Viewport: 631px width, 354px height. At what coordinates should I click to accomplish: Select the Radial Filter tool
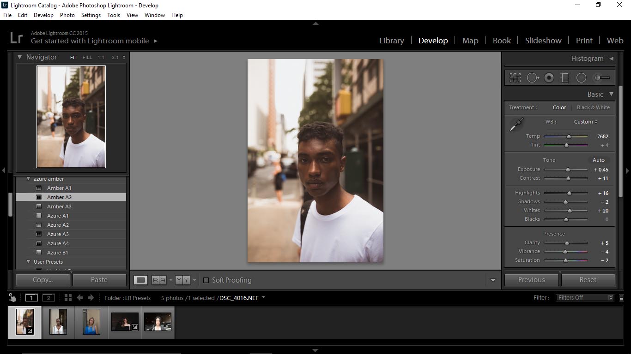pos(581,78)
